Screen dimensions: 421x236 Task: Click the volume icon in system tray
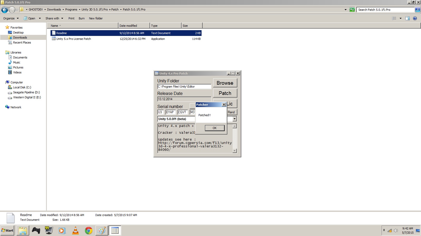pos(396,231)
